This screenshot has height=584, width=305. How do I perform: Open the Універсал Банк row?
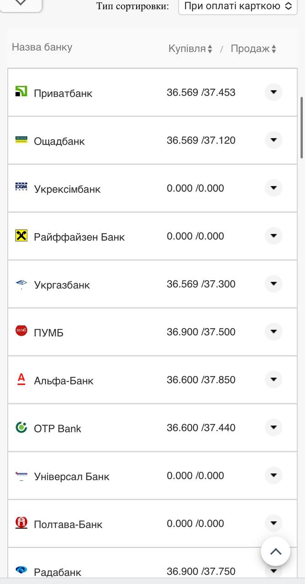(x=72, y=476)
